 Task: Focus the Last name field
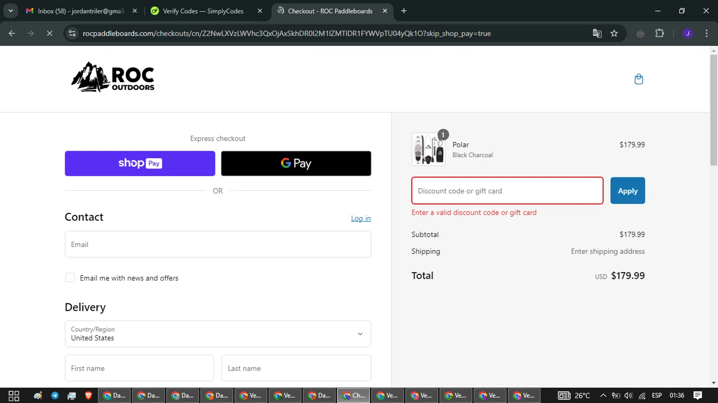pyautogui.click(x=296, y=368)
